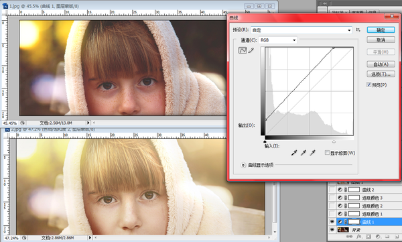
Task: Expand 曲线显示选项 curve display options
Action: [243, 165]
